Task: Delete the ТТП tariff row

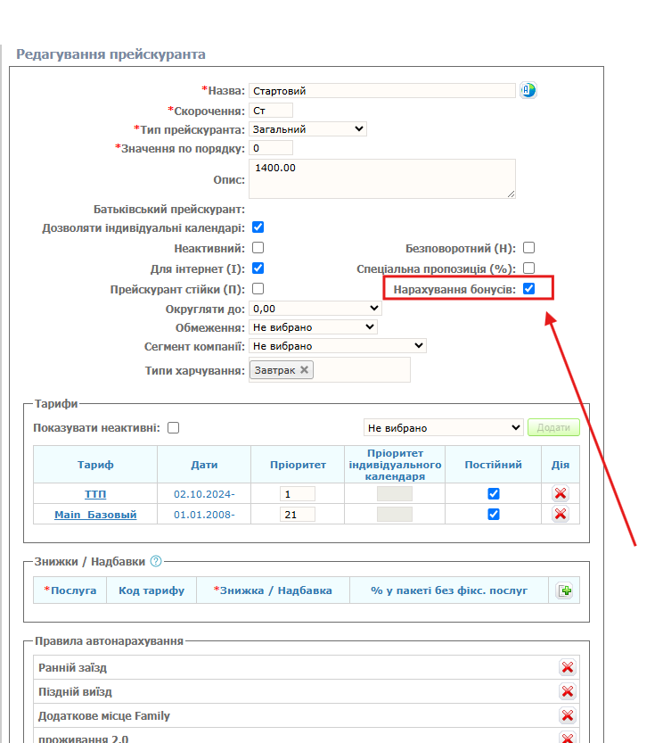Action: (x=560, y=494)
